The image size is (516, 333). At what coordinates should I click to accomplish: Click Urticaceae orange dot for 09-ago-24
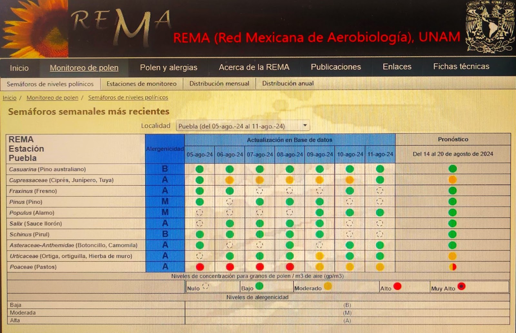coord(320,256)
